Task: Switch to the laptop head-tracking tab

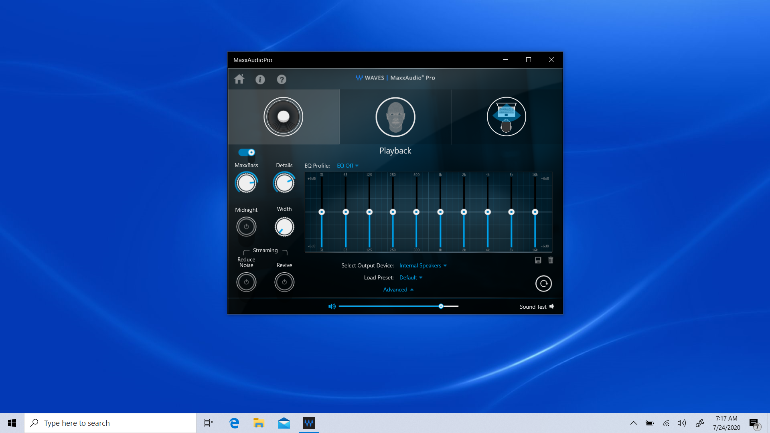Action: click(507, 117)
